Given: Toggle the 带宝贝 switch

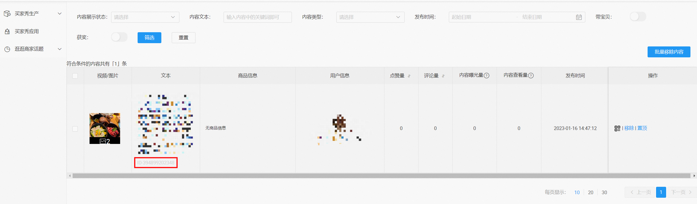Looking at the screenshot, I should tap(638, 17).
